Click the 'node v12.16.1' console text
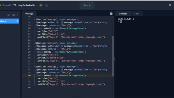Viewport: 174px width, 98px height. click(x=126, y=19)
